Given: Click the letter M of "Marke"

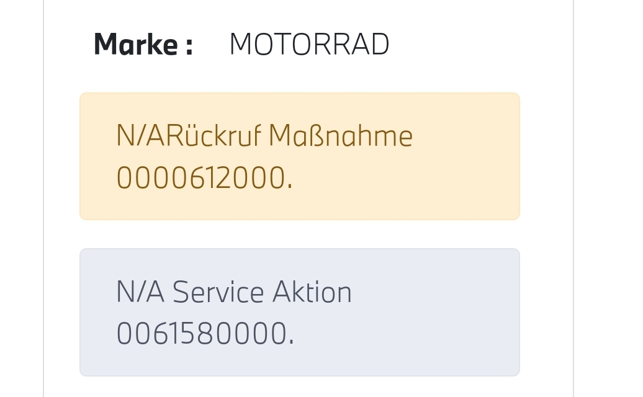Looking at the screenshot, I should [x=107, y=45].
